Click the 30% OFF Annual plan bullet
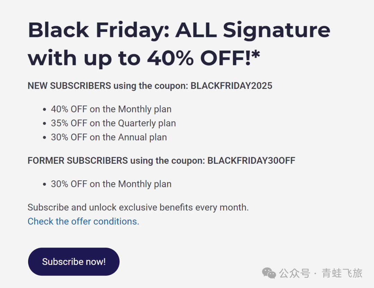Viewport: 374px width, 288px height. click(109, 137)
